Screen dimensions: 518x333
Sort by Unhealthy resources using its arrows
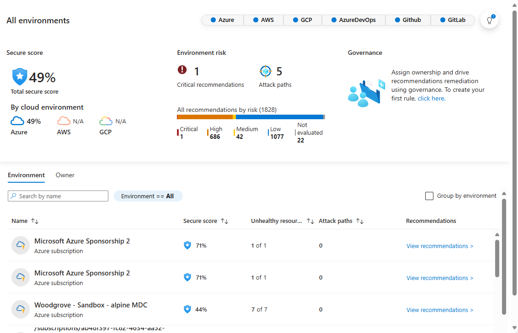(310, 221)
